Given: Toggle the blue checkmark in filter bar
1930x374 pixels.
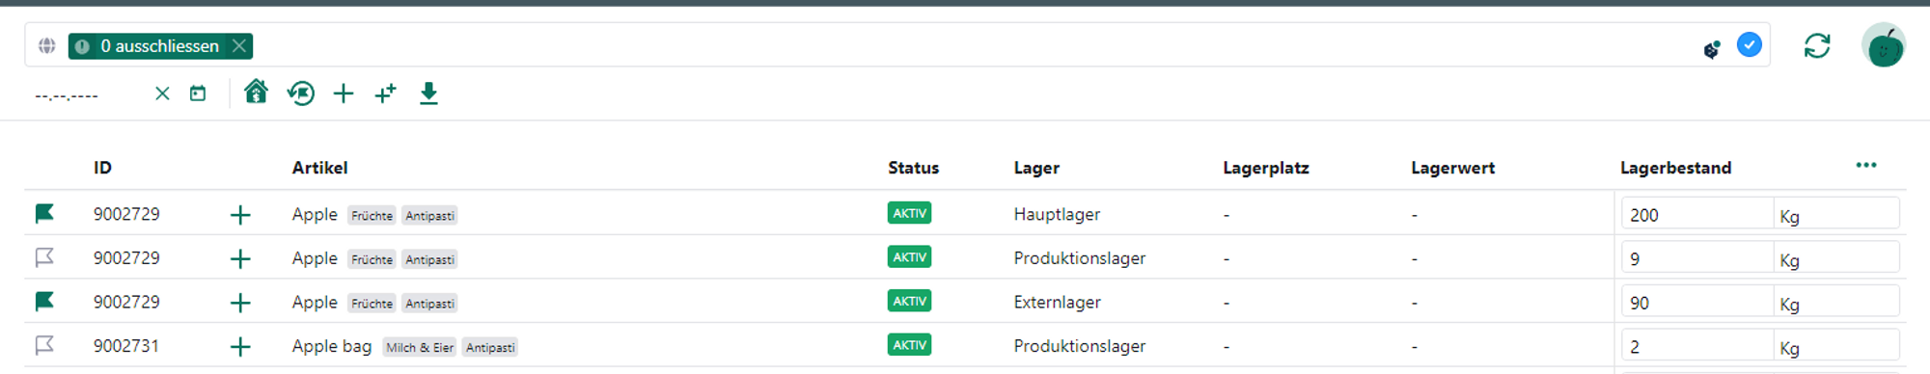Looking at the screenshot, I should 1750,44.
